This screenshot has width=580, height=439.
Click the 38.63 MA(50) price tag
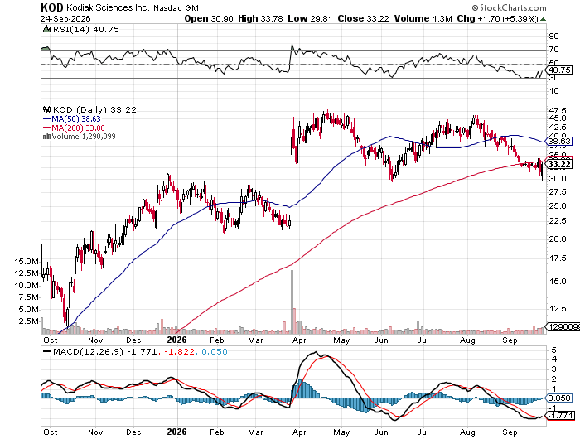coord(559,141)
